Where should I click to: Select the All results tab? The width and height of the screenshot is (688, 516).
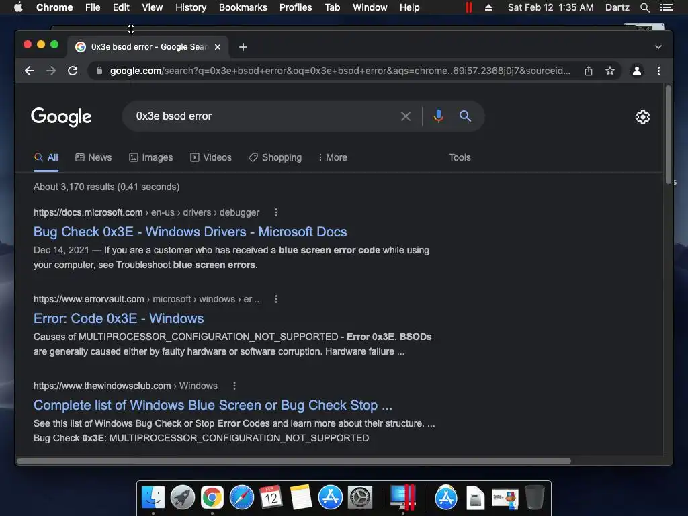46,157
